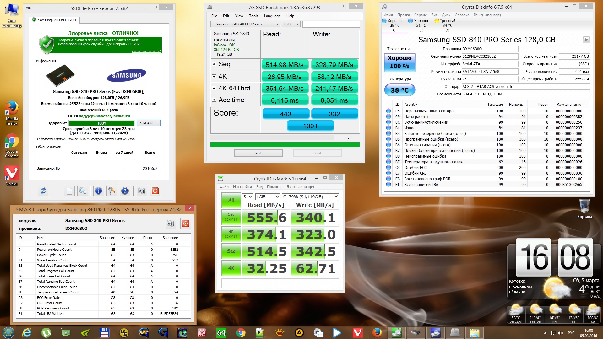Screen dimensions: 603x339
Task: Click the red power exit icon
Action: tap(155, 191)
